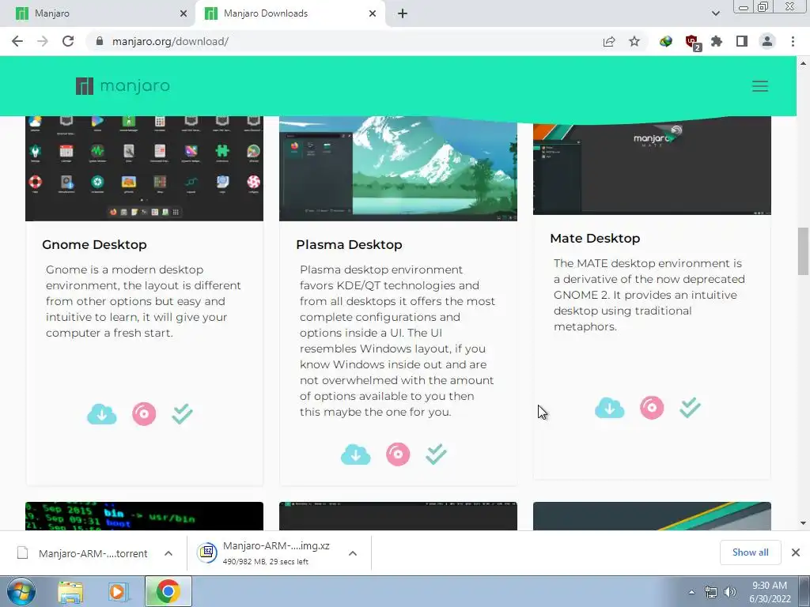Click the page vertical scrollbar thumb
Viewport: 810px width, 607px height.
803,251
